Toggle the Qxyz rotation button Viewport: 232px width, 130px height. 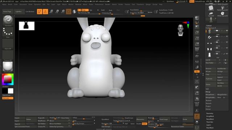[x=197, y=71]
